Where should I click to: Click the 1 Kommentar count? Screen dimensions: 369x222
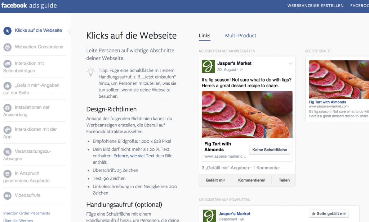coord(266,168)
